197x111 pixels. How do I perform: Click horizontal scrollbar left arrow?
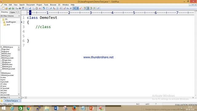pyautogui.click(x=23, y=98)
